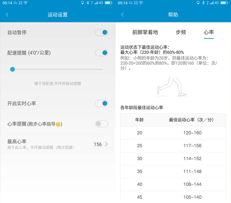This screenshot has width=231, height=203.
Task: Tap the running legs illustration
Action: tap(172, 87)
